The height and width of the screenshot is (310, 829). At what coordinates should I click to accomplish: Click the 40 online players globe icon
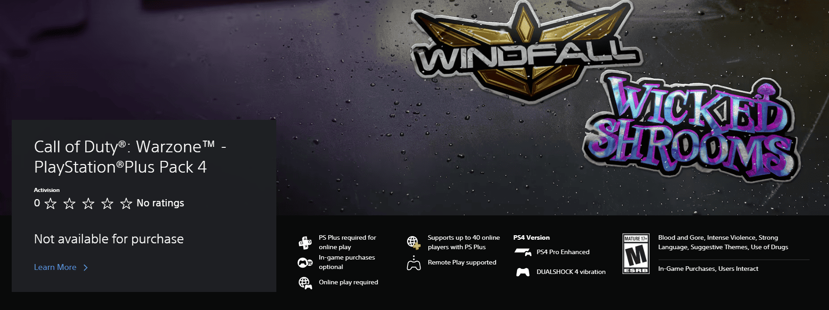click(413, 242)
